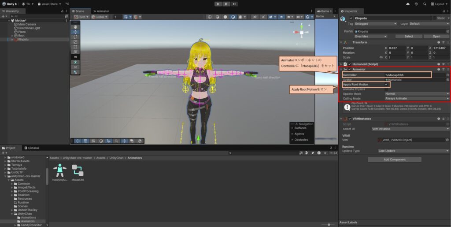Open the Global handle rotation dropdown

coord(100,17)
